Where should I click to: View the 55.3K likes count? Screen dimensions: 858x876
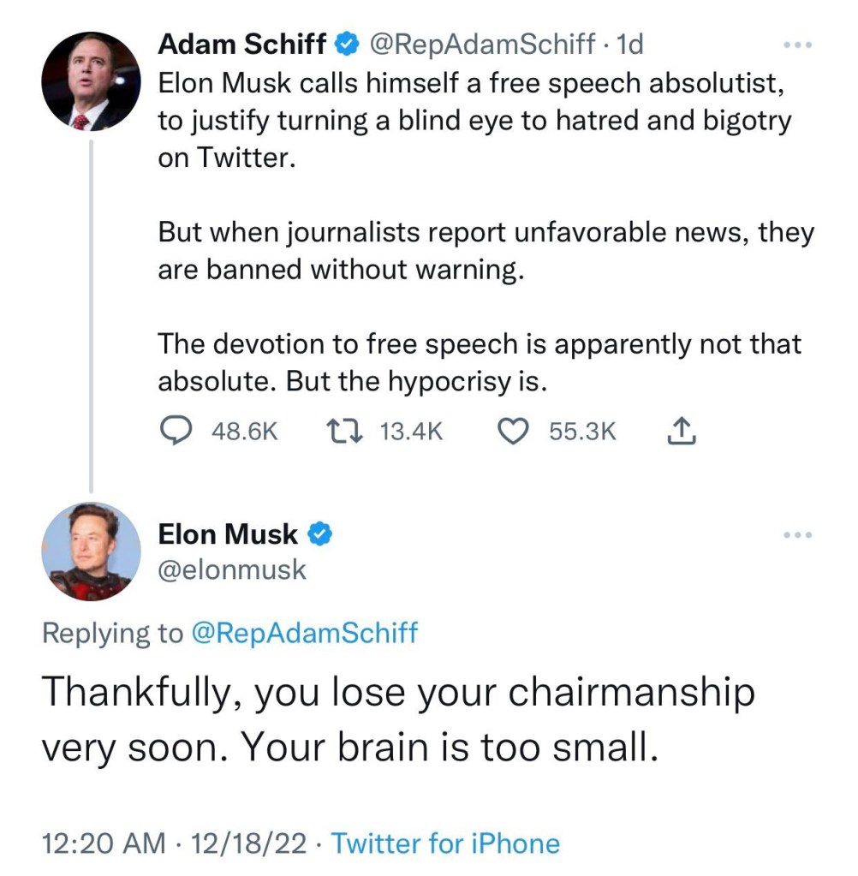pos(582,432)
